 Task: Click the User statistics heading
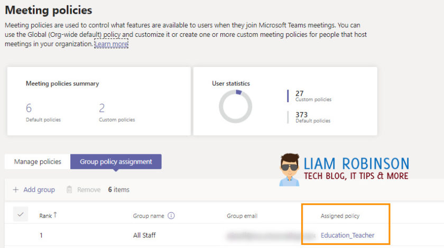click(231, 84)
